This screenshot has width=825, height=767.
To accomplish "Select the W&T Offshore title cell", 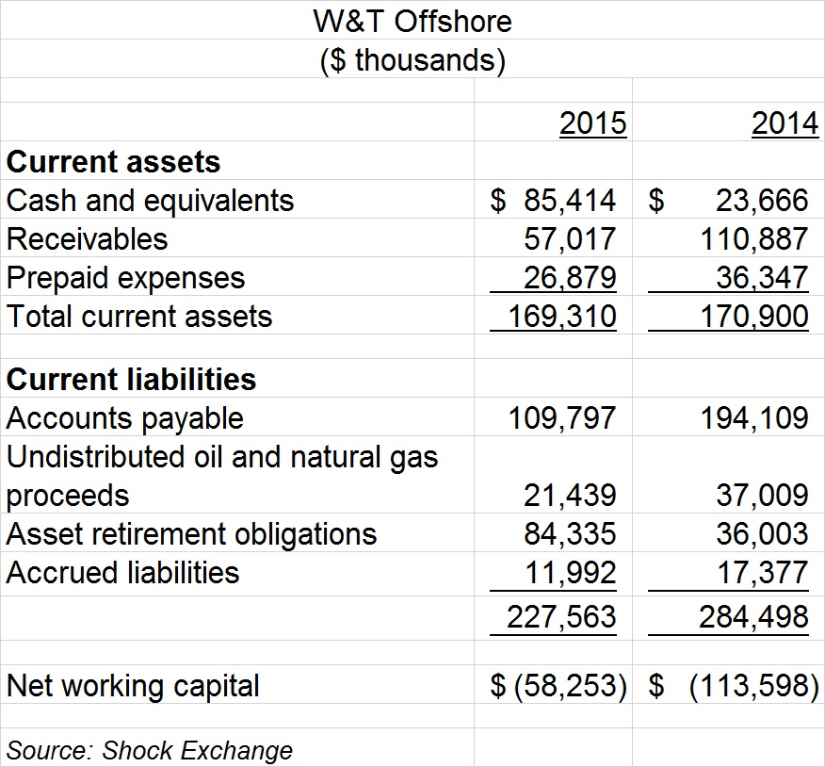I will point(412,22).
